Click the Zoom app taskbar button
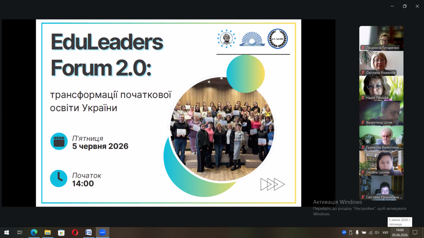Image resolution: width=424 pixels, height=238 pixels. 102,232
